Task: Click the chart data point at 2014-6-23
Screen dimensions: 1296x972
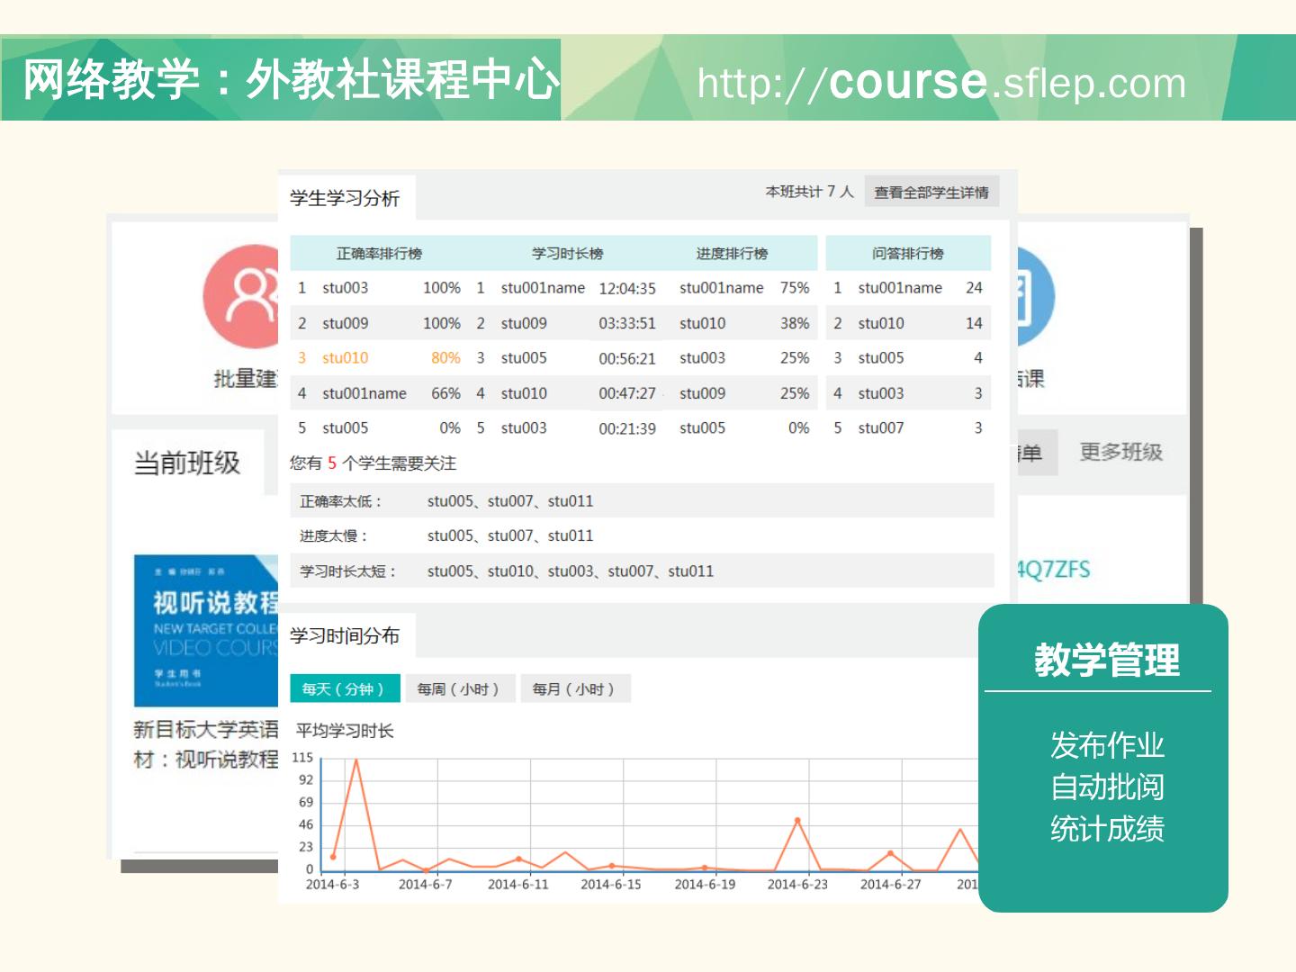Action: coord(797,821)
